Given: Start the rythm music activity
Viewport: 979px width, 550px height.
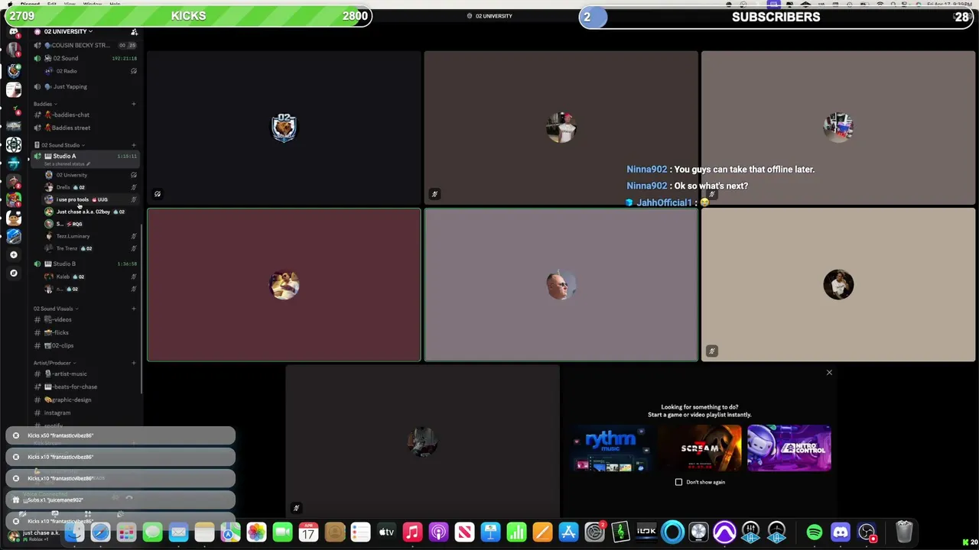Looking at the screenshot, I should tap(610, 448).
